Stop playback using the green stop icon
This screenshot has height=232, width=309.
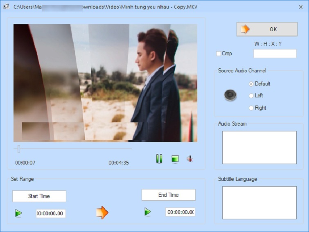click(175, 159)
